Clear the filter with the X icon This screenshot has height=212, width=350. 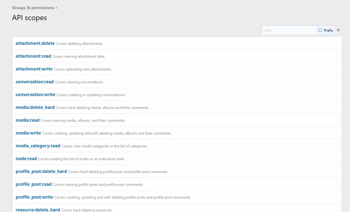click(x=338, y=30)
